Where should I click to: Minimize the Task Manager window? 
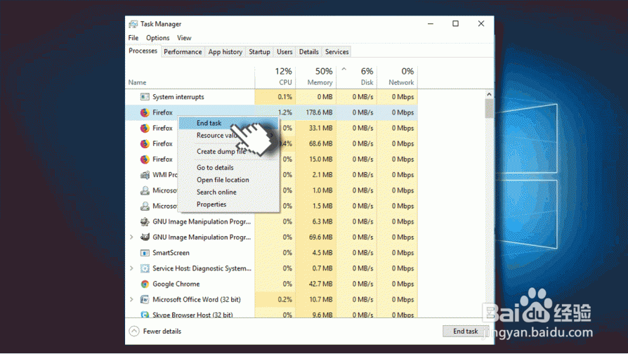pyautogui.click(x=431, y=24)
